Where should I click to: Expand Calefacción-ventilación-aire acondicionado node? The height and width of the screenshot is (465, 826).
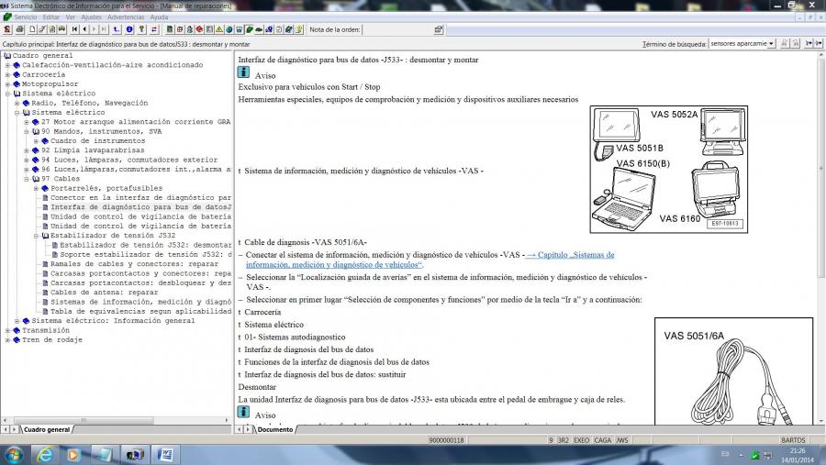(x=7, y=65)
